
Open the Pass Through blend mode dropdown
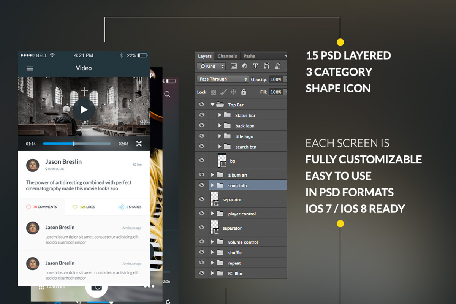[223, 79]
